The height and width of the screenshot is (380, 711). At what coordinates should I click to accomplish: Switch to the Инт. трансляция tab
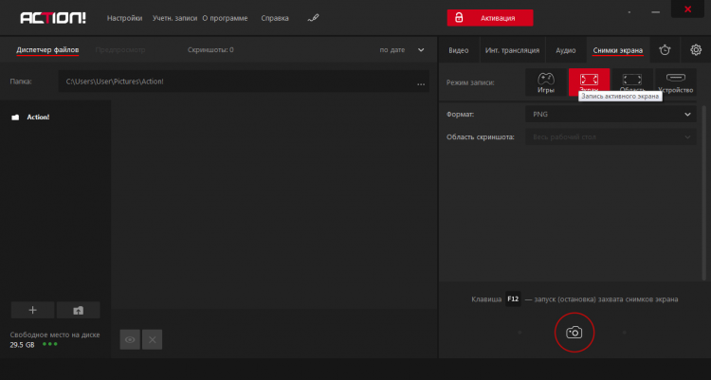coord(512,50)
